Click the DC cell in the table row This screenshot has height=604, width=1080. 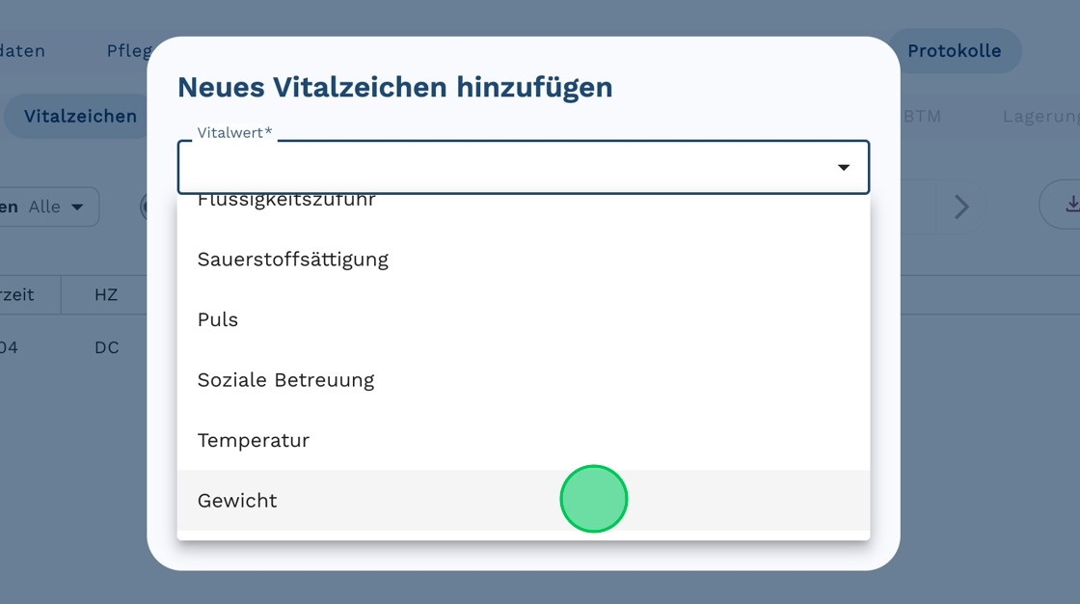[106, 347]
